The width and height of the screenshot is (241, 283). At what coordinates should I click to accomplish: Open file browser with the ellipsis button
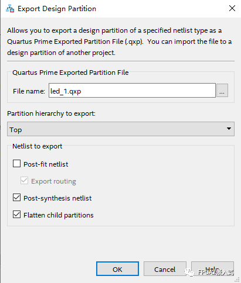pyautogui.click(x=222, y=91)
